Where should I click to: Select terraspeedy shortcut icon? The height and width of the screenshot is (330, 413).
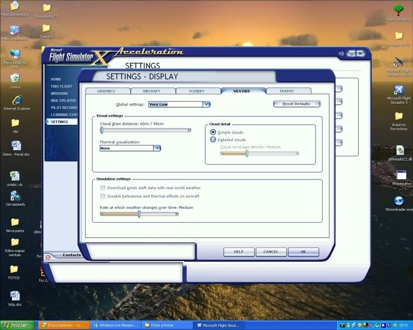(x=15, y=196)
